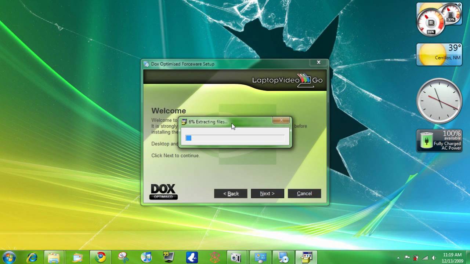The height and width of the screenshot is (264, 470).
Task: Open the Windows Start menu orb
Action: tap(8, 257)
